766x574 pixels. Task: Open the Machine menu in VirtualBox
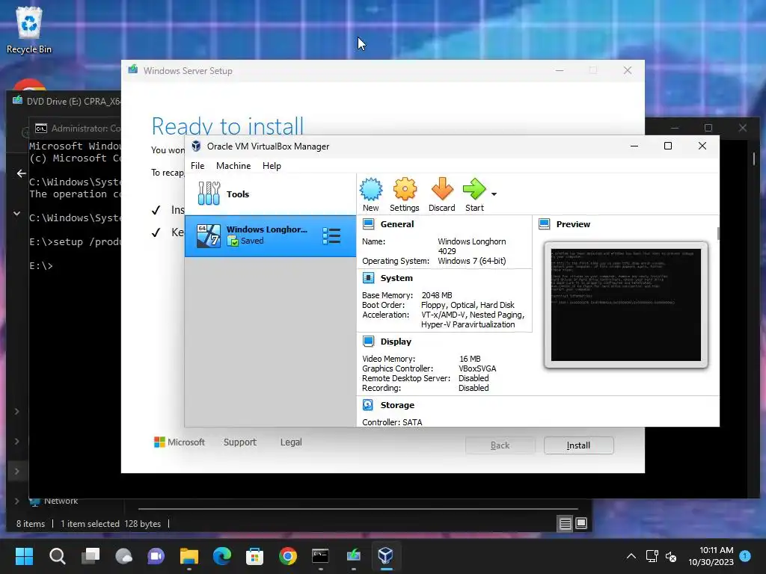tap(233, 166)
